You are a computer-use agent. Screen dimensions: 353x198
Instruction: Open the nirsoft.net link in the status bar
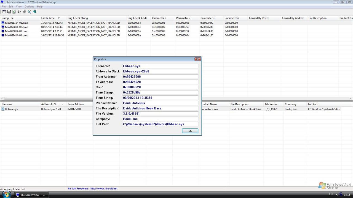click(x=104, y=189)
